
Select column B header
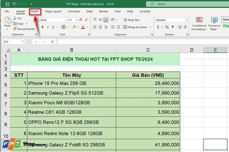72,50
